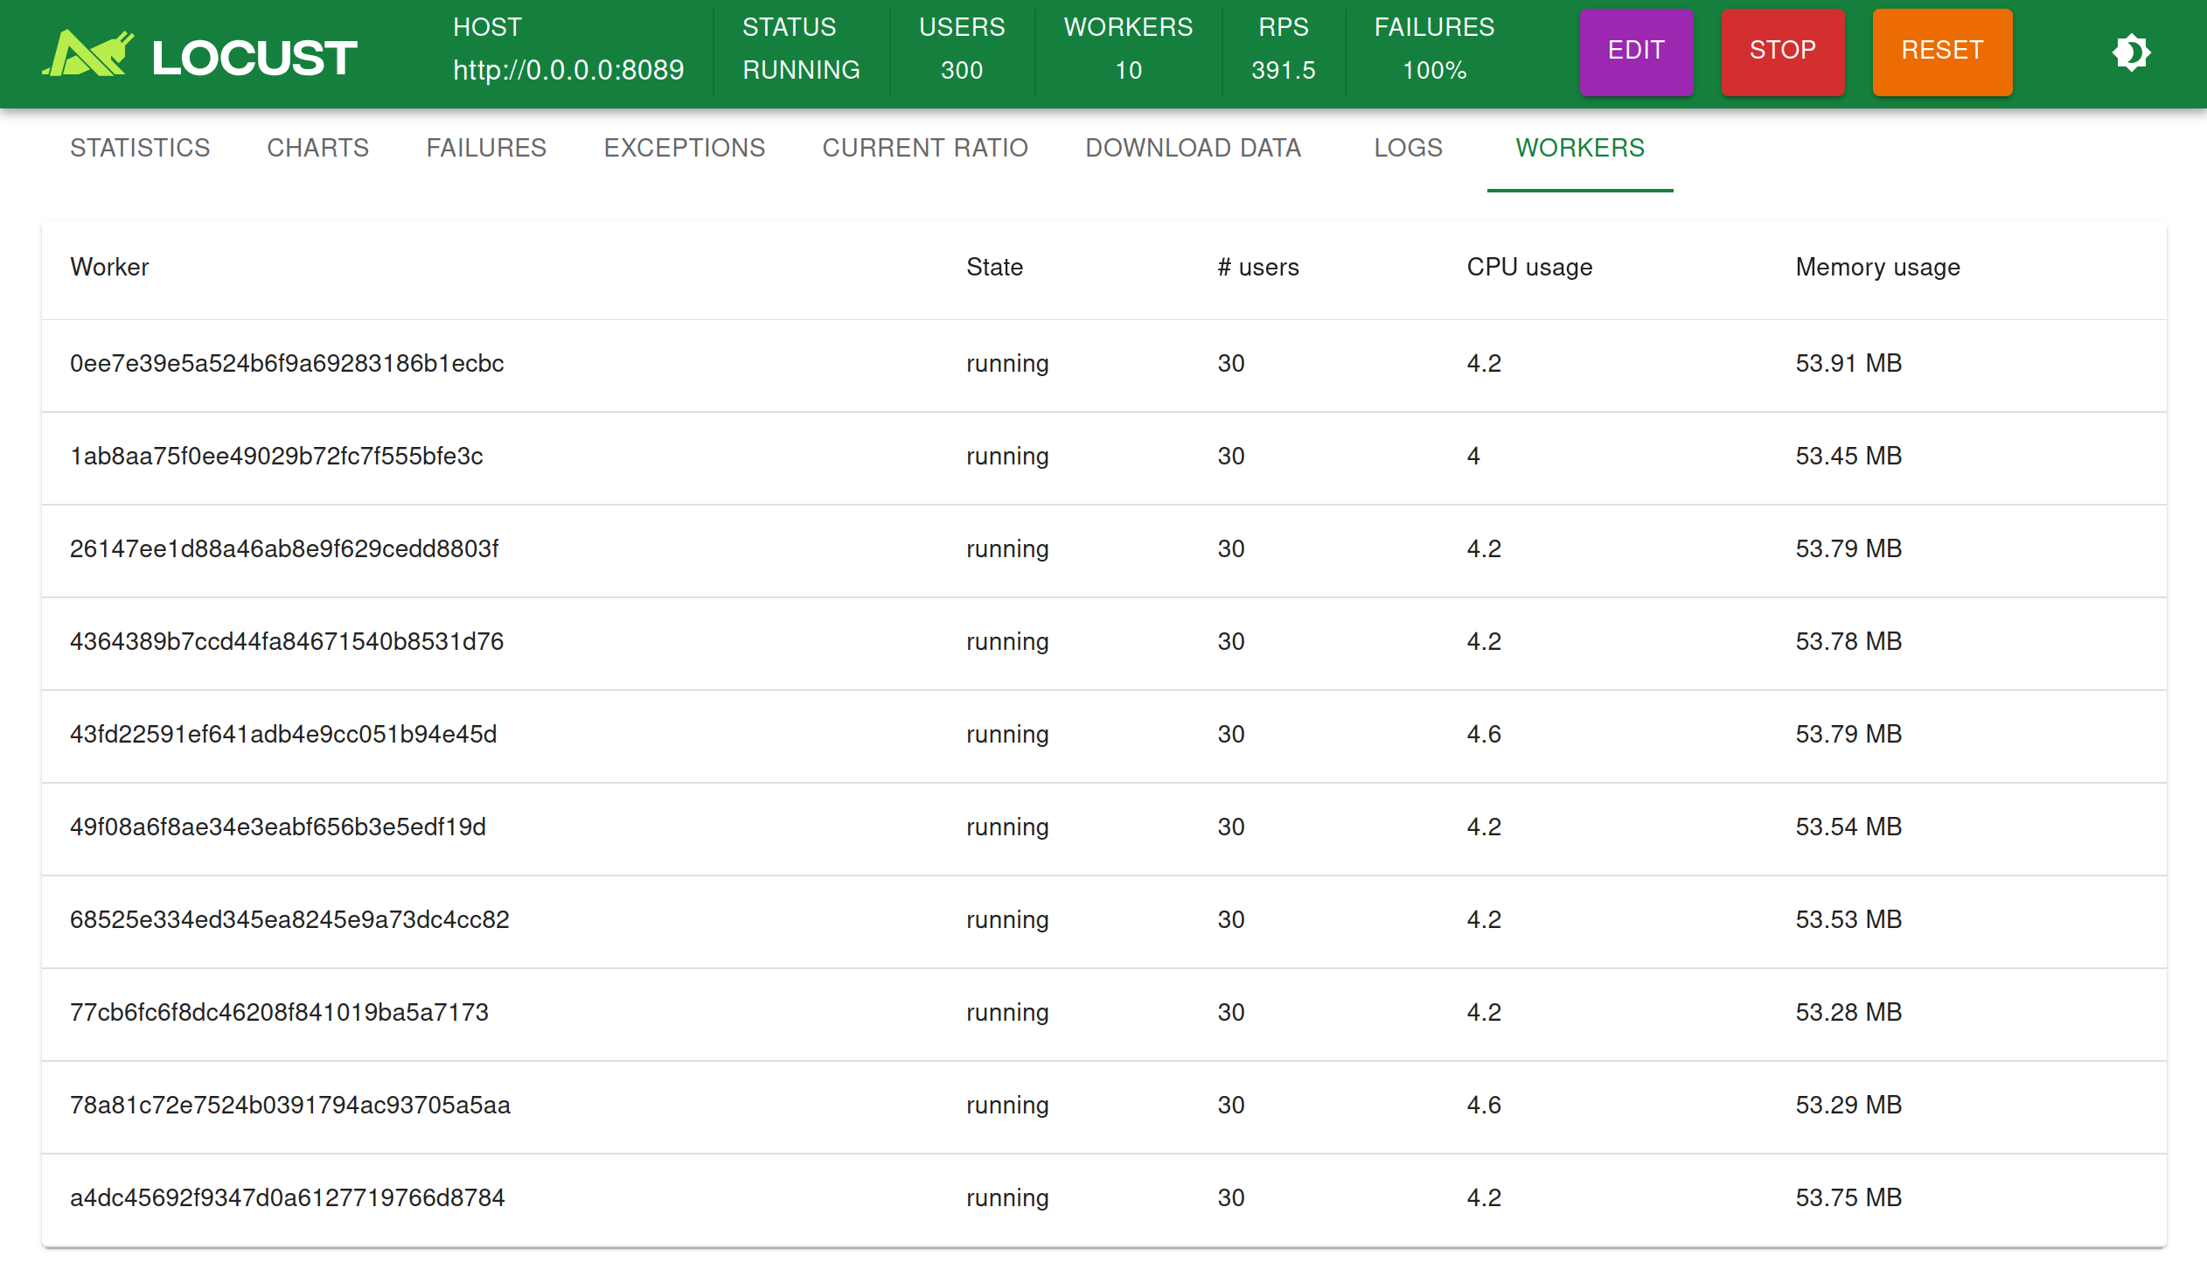The width and height of the screenshot is (2207, 1284).
Task: Switch to the Statistics tab
Action: click(140, 147)
